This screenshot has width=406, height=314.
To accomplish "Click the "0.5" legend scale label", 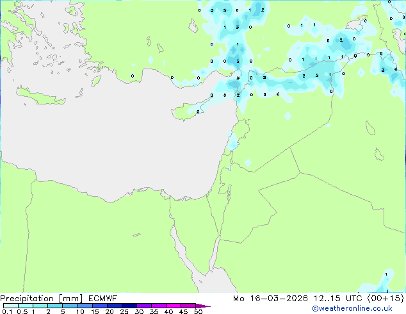I will [x=22, y=311].
